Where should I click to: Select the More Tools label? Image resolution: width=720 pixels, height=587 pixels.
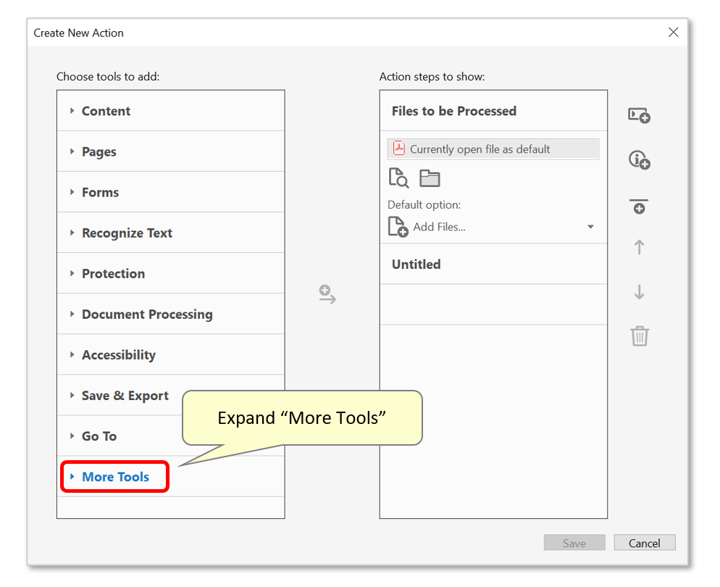tap(116, 478)
